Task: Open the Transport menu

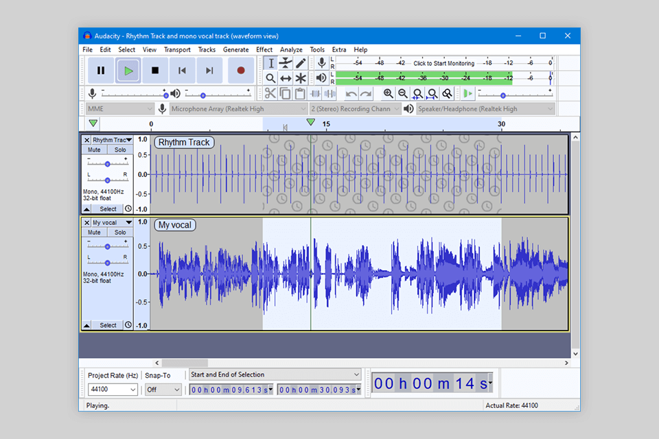Action: pos(177,49)
